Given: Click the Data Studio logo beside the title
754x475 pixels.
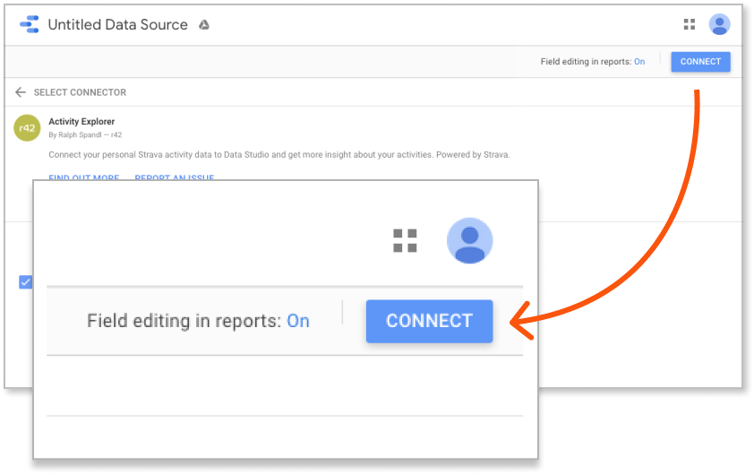Looking at the screenshot, I should (30, 24).
